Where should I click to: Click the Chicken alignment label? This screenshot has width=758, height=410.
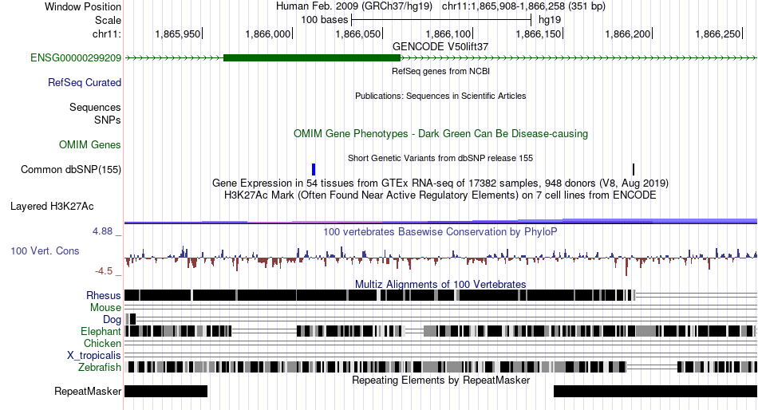point(102,343)
